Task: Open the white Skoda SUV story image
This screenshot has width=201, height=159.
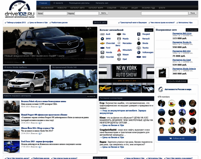Action: tap(26, 81)
